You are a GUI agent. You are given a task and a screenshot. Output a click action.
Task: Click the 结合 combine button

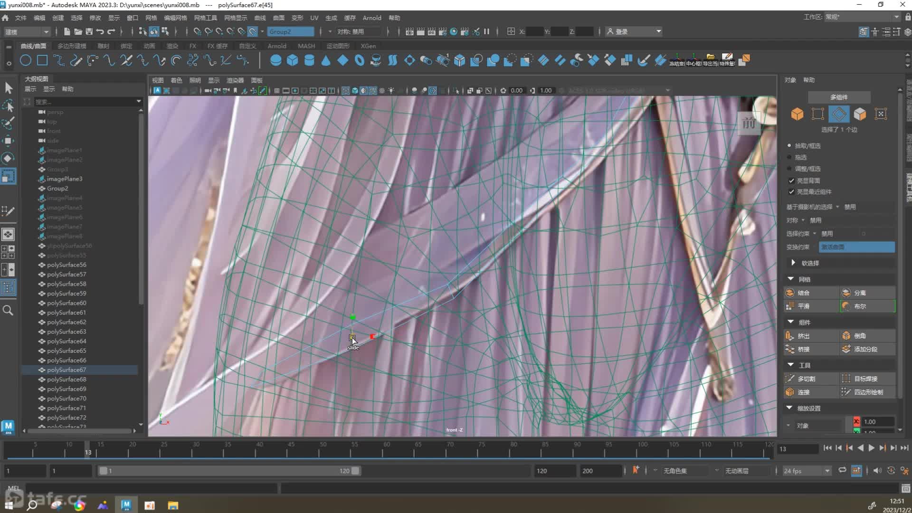pyautogui.click(x=811, y=293)
